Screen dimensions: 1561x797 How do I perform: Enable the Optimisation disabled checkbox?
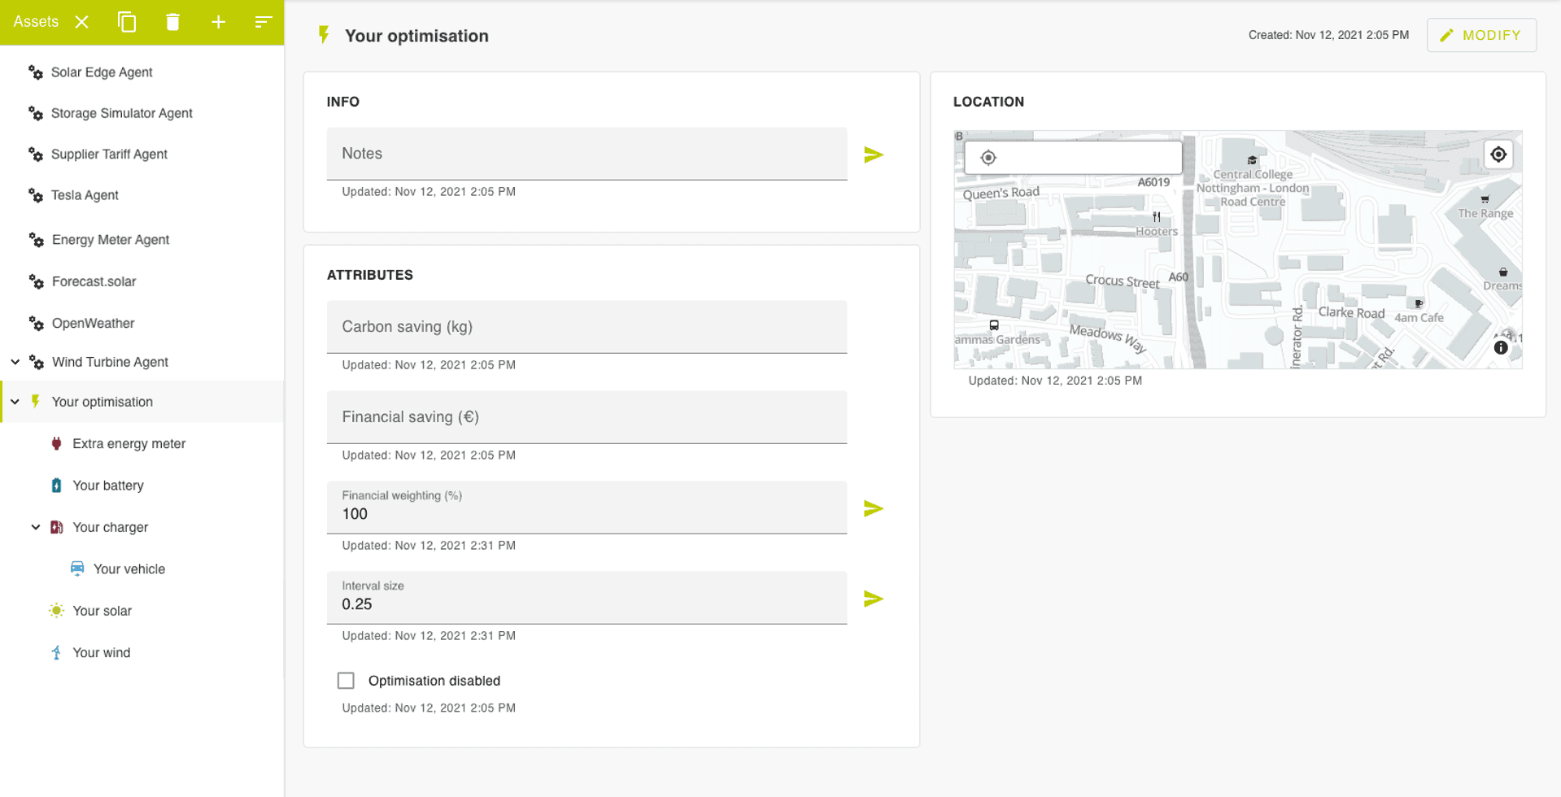point(346,680)
